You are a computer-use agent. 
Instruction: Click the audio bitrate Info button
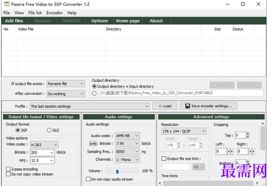pyautogui.click(x=93, y=144)
